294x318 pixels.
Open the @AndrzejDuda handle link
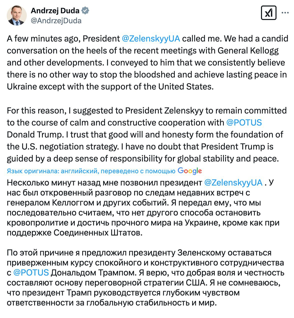[x=56, y=20]
